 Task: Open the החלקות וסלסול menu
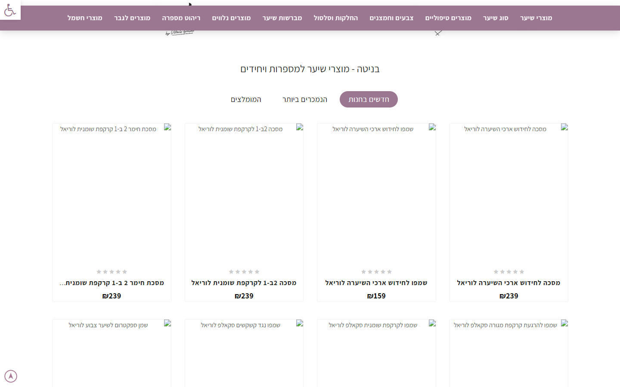coord(335,18)
